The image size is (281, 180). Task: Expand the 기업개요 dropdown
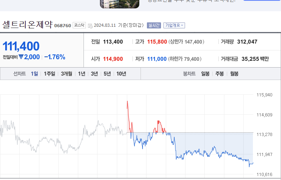pos(174,25)
